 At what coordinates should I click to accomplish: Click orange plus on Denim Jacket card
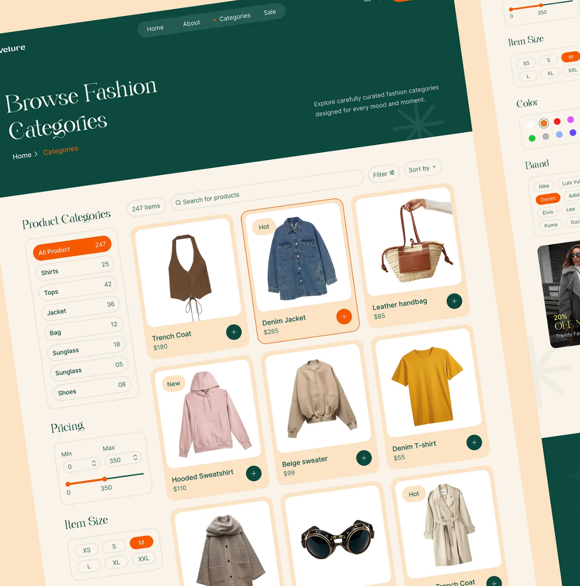click(x=344, y=317)
